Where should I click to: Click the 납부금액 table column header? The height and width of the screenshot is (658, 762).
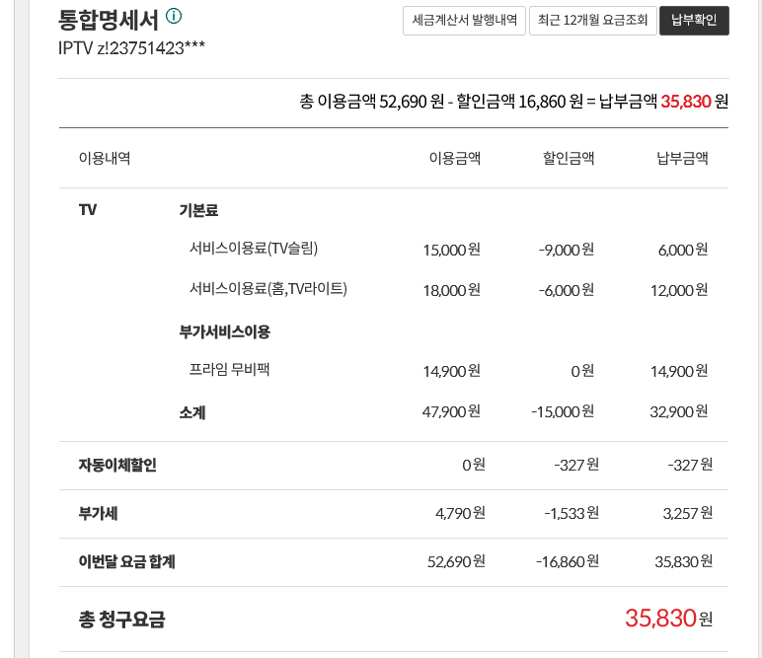[682, 158]
